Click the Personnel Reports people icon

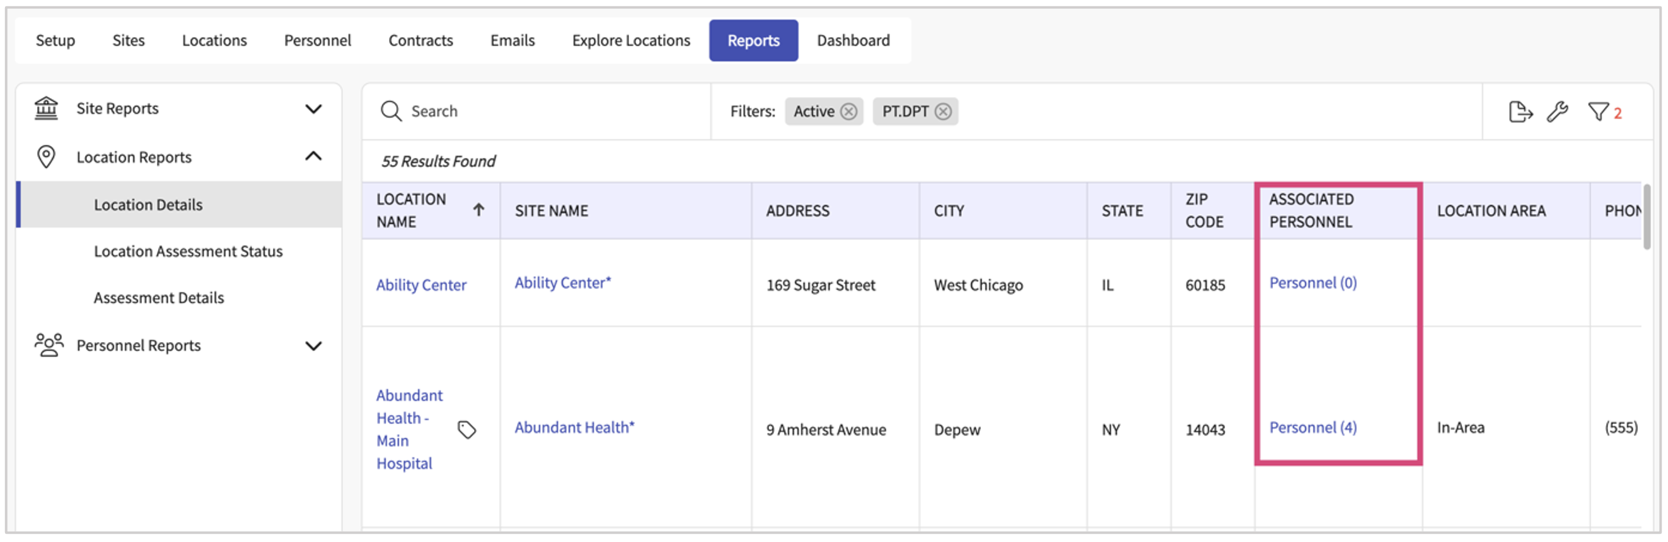[49, 345]
